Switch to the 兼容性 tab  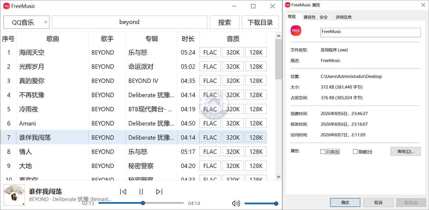coord(310,17)
